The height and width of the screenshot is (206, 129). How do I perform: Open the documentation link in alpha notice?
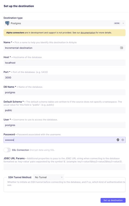pos(88,33)
